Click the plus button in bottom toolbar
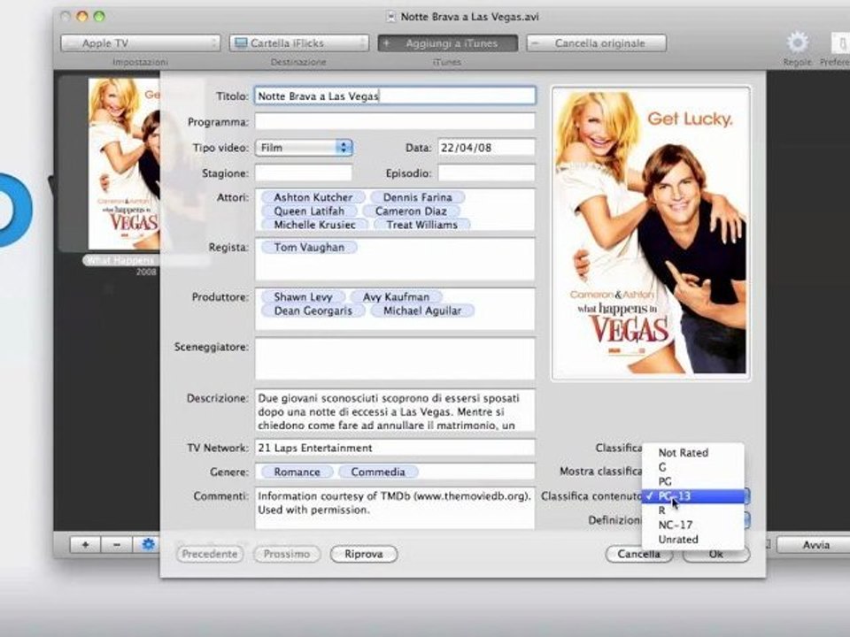850x637 pixels. (85, 544)
